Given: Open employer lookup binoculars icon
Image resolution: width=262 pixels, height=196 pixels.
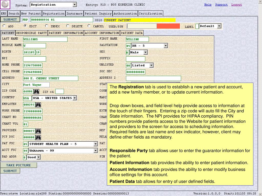Looking at the screenshot, I should point(38,105).
